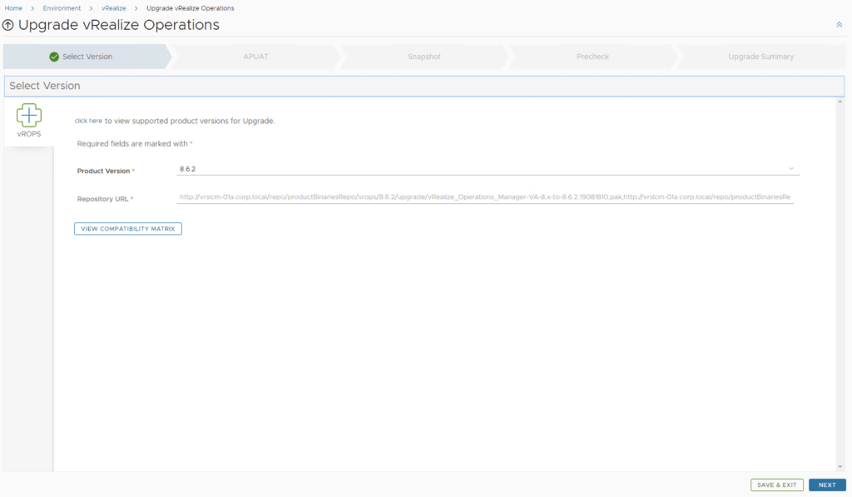Collapse the header using the double chevron
The width and height of the screenshot is (852, 497).
[839, 25]
